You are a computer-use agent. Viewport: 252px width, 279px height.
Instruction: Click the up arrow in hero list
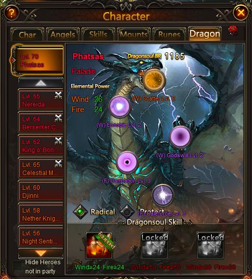[41, 83]
